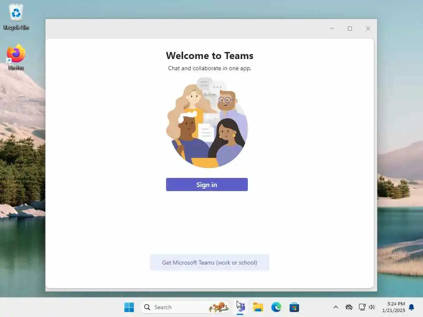Click the Welcome to Teams heading
Viewport: 423px width, 317px height.
[x=209, y=56]
